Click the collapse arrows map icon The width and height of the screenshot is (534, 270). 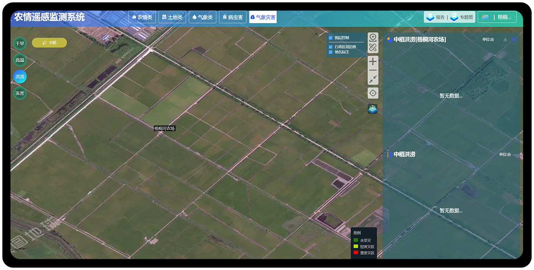pyautogui.click(x=373, y=79)
